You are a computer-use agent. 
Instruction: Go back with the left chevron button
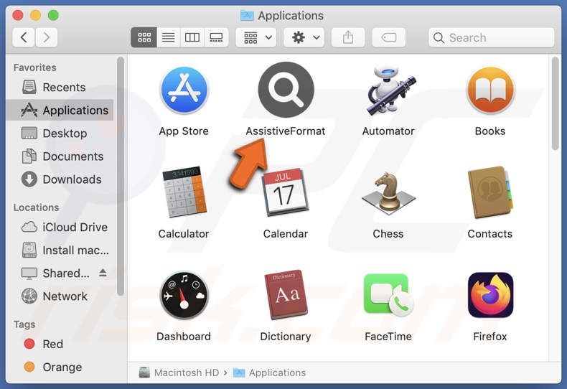24,37
